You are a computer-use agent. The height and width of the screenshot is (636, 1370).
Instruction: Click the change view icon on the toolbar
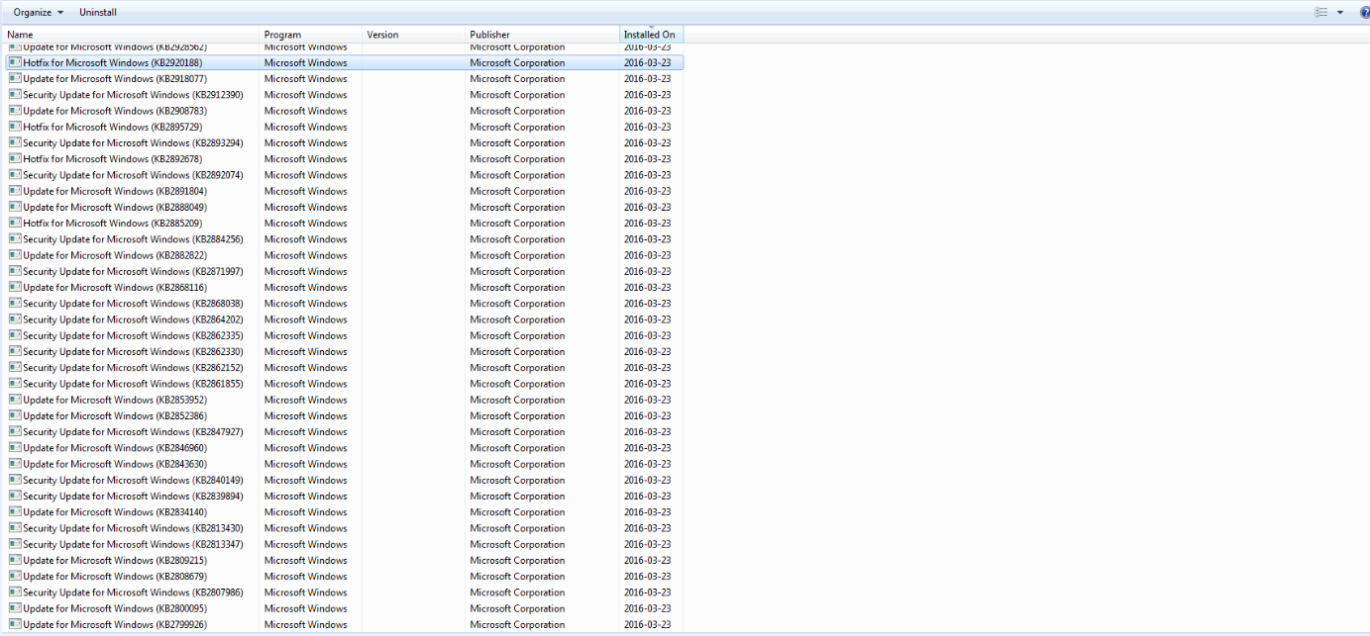tap(1319, 12)
